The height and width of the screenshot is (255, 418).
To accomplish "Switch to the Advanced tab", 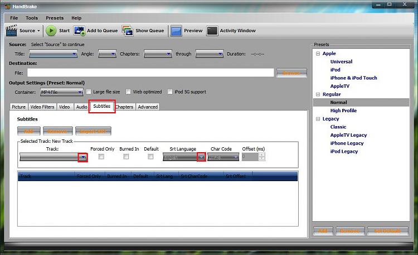I will (x=148, y=107).
